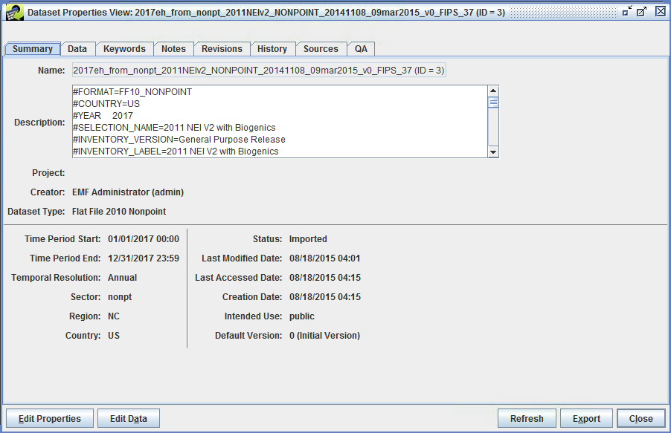671x433 pixels.
Task: Refresh the dataset properties
Action: (x=527, y=417)
